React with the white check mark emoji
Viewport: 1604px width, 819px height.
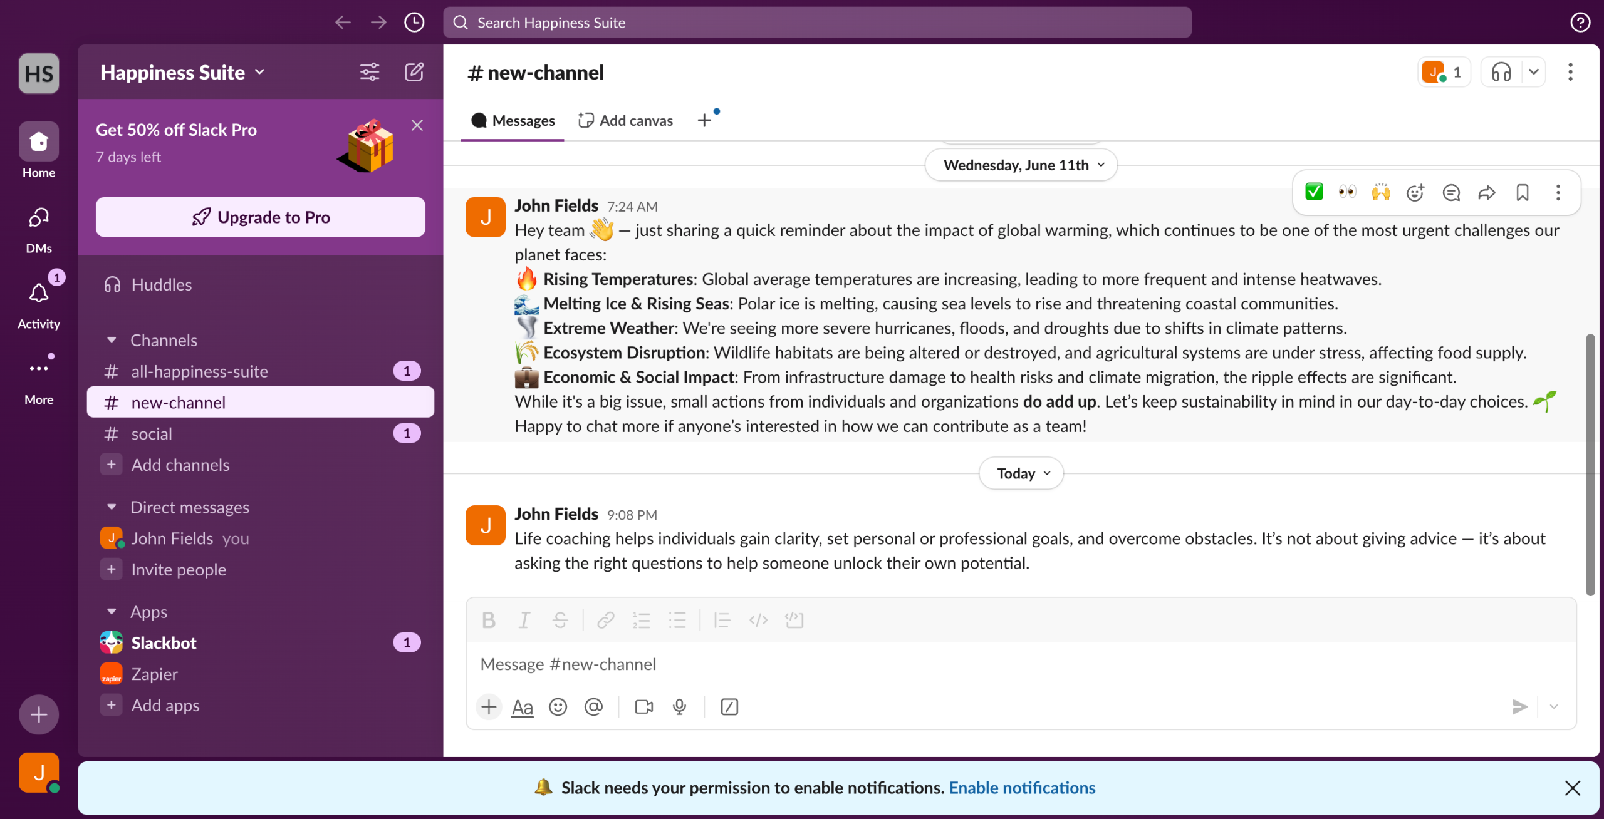click(x=1314, y=192)
